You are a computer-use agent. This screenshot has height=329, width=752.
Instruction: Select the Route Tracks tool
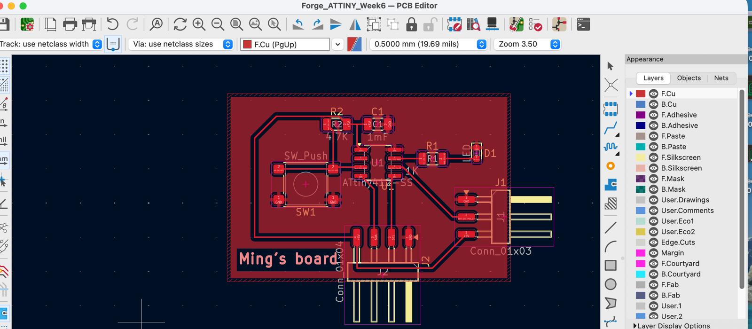point(611,128)
